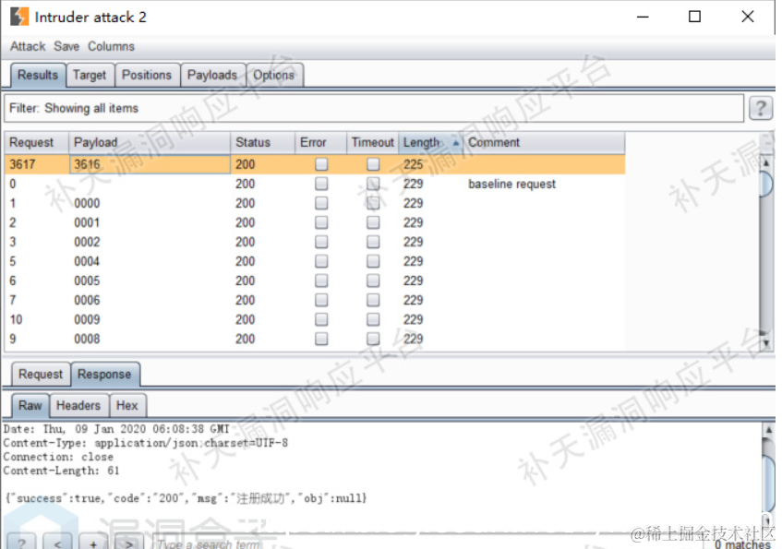Switch to the Headers view tab
Image resolution: width=782 pixels, height=549 pixels.
coord(78,405)
